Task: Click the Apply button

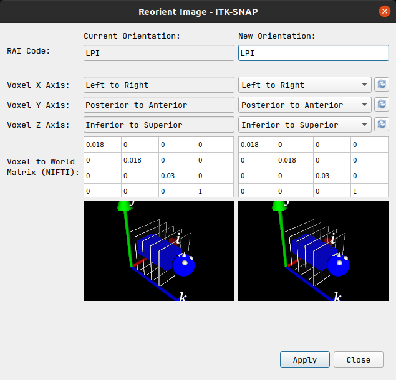Action: 304,359
